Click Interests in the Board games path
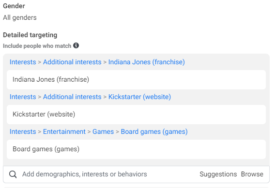 point(23,131)
